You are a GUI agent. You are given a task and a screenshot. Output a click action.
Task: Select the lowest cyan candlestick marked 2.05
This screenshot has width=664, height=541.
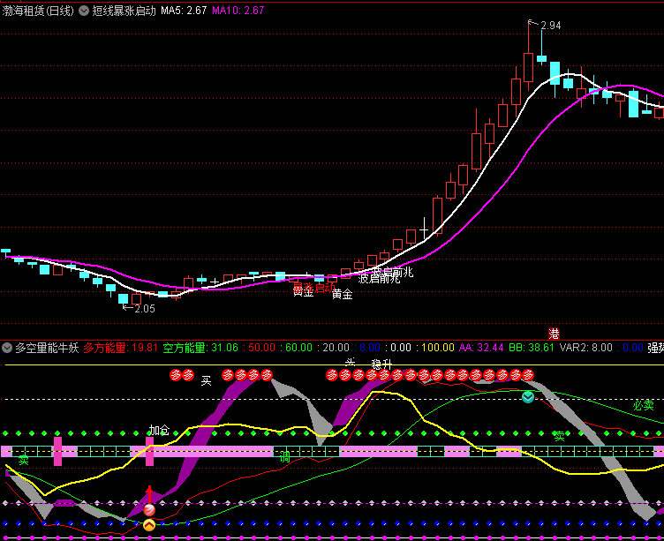pyautogui.click(x=124, y=299)
